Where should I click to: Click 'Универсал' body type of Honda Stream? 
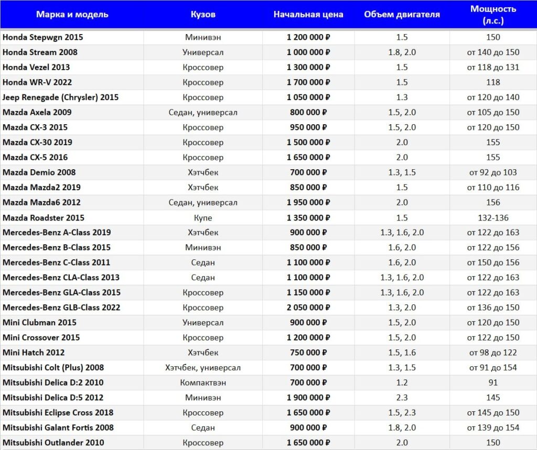tap(203, 52)
